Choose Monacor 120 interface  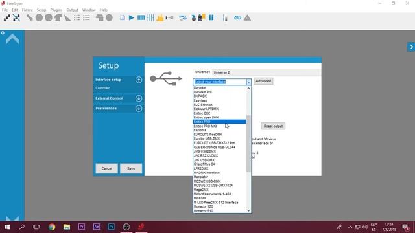coord(220,206)
